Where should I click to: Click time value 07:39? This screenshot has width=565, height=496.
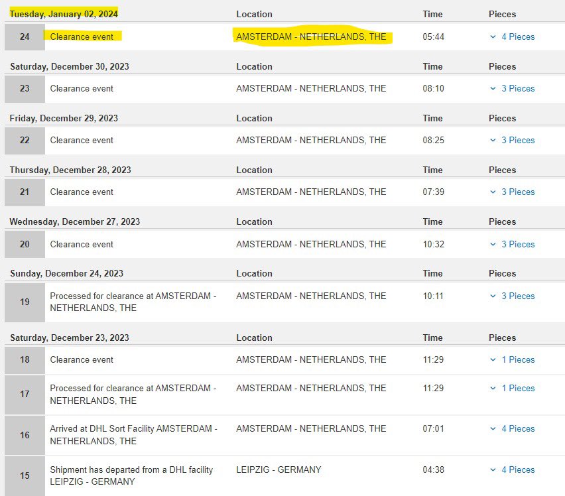(x=434, y=192)
